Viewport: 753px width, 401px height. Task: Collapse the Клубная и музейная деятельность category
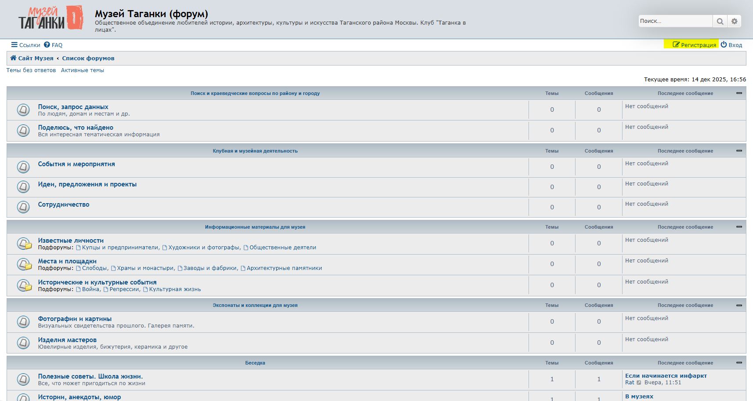tap(739, 151)
